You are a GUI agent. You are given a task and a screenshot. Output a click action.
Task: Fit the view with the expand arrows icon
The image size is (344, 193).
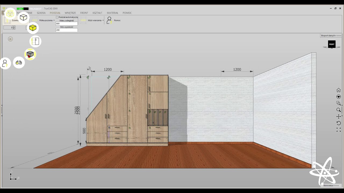[339, 130]
